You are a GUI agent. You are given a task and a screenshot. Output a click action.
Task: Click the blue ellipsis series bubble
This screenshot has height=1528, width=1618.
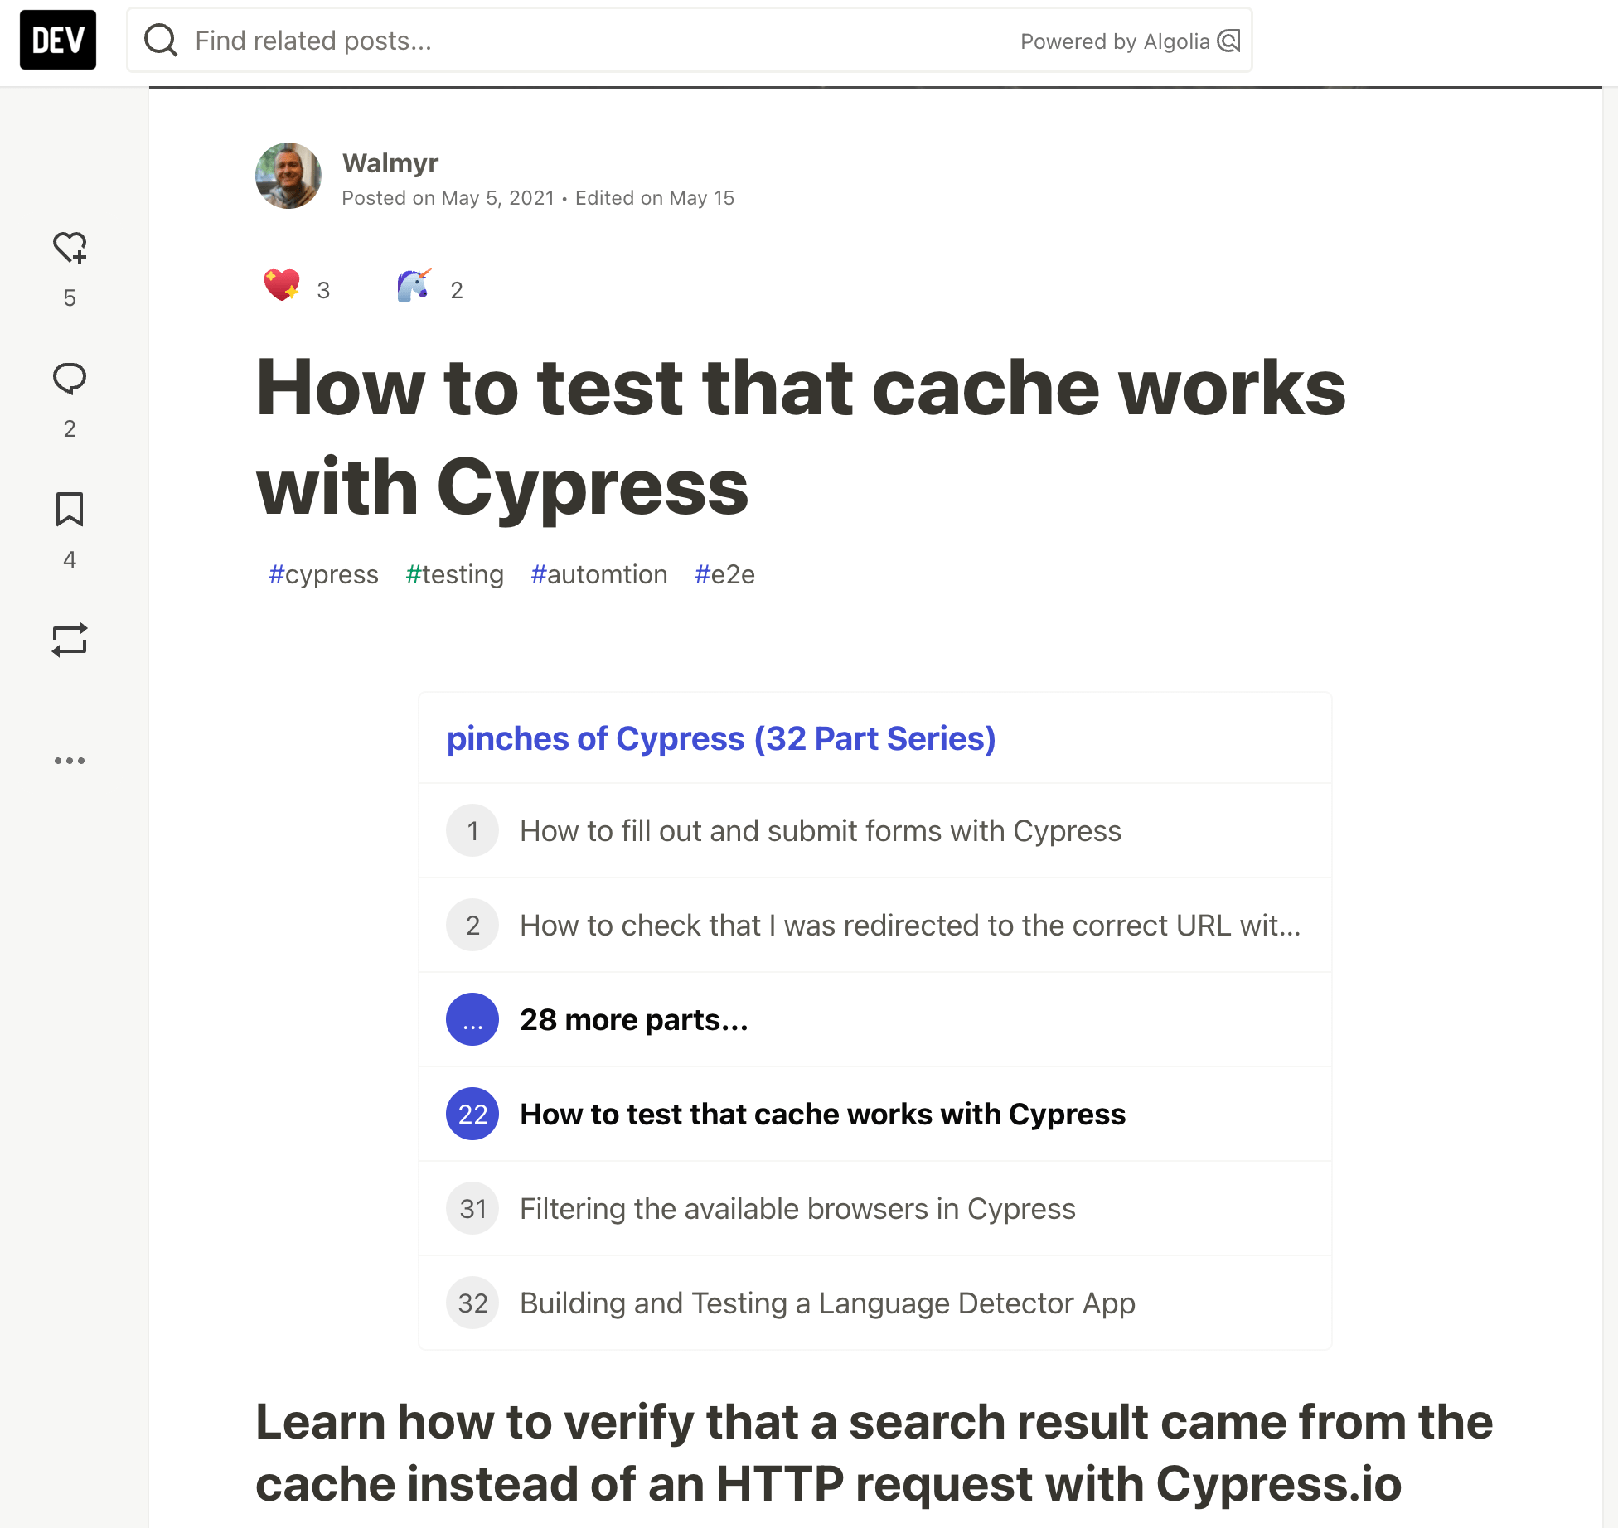472,1019
